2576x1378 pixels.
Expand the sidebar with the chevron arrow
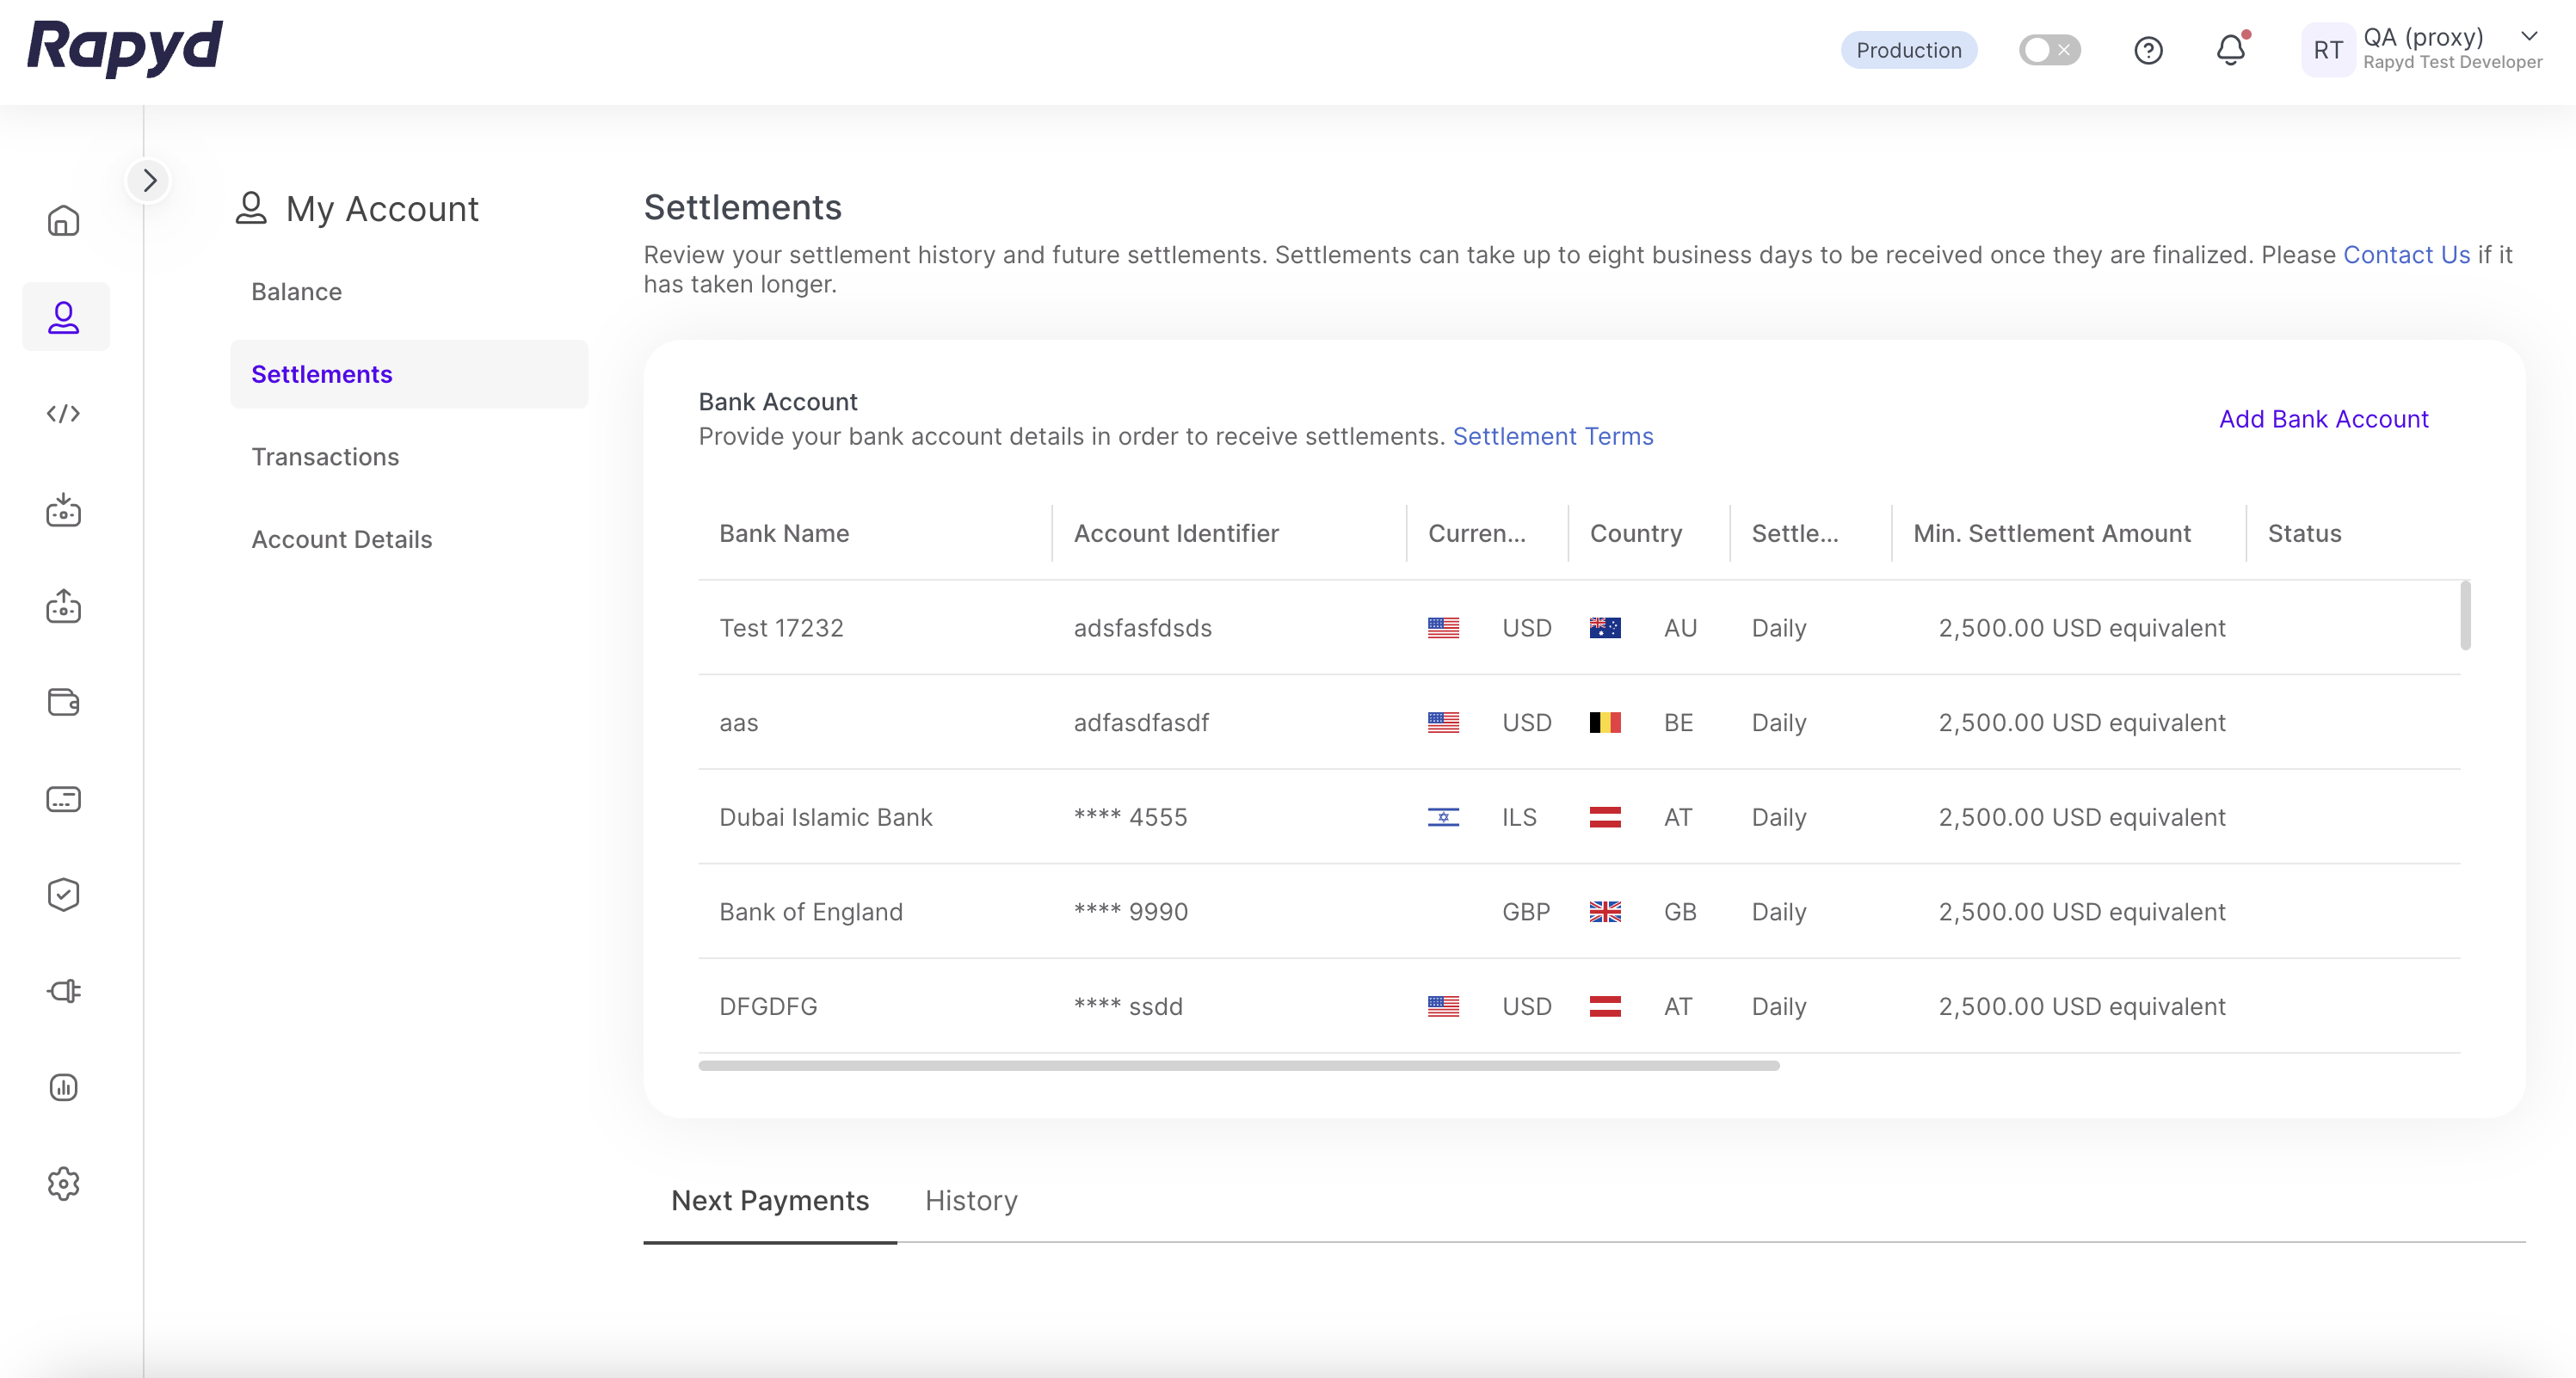[x=149, y=180]
